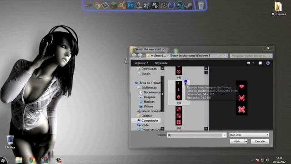Click Nova pasta in the toolbar
This screenshot has height=164, width=291.
tap(161, 63)
